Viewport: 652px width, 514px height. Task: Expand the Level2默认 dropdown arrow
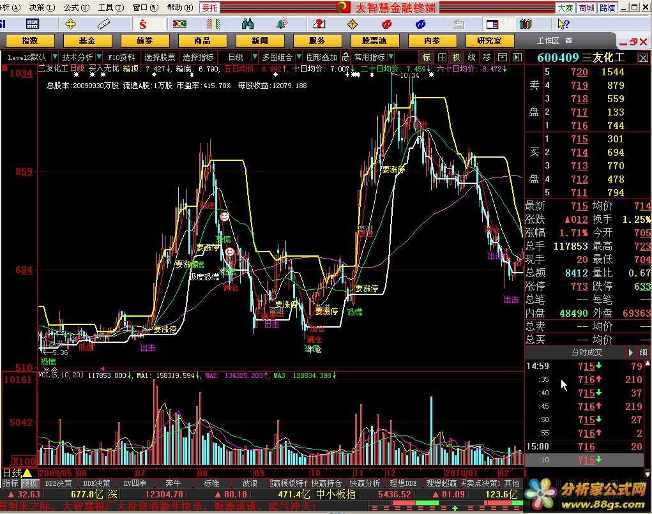point(54,57)
